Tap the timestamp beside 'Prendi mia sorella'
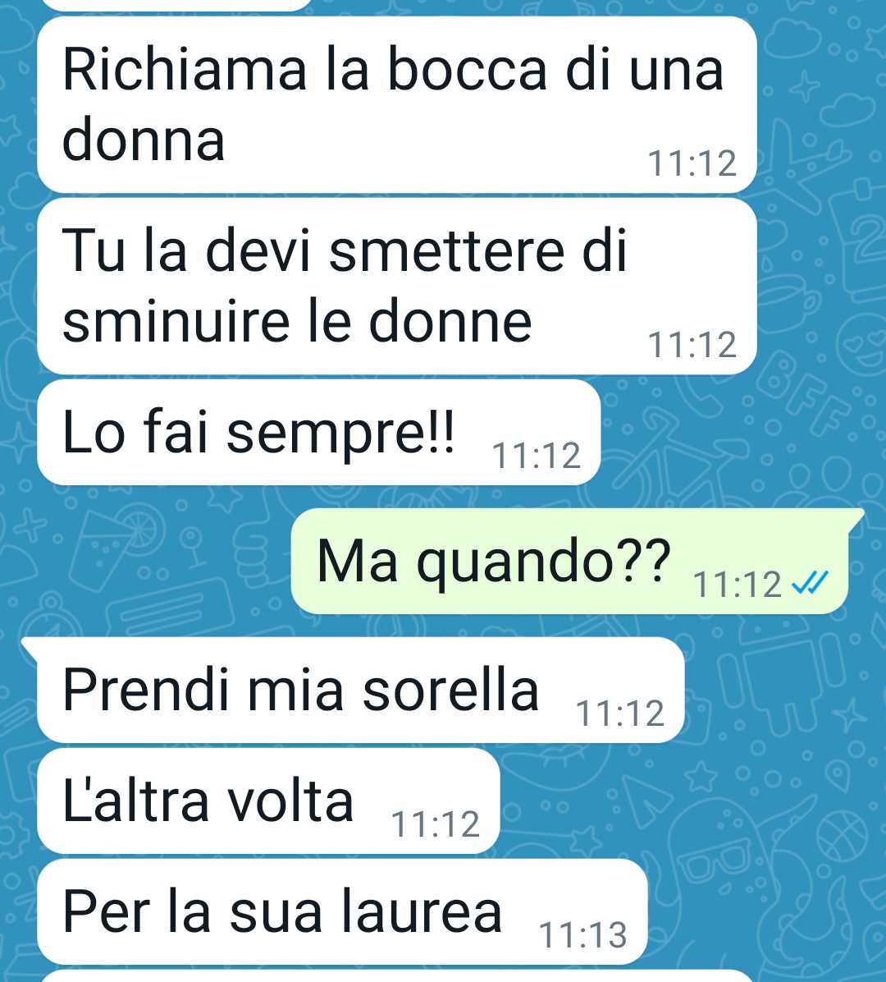 point(620,714)
